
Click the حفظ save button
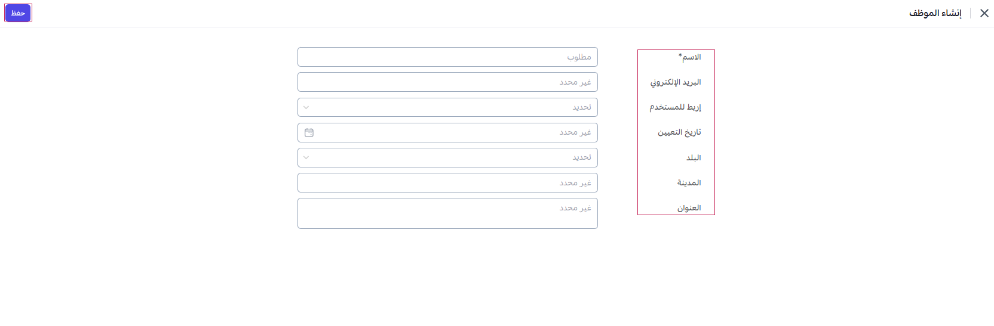(x=18, y=13)
